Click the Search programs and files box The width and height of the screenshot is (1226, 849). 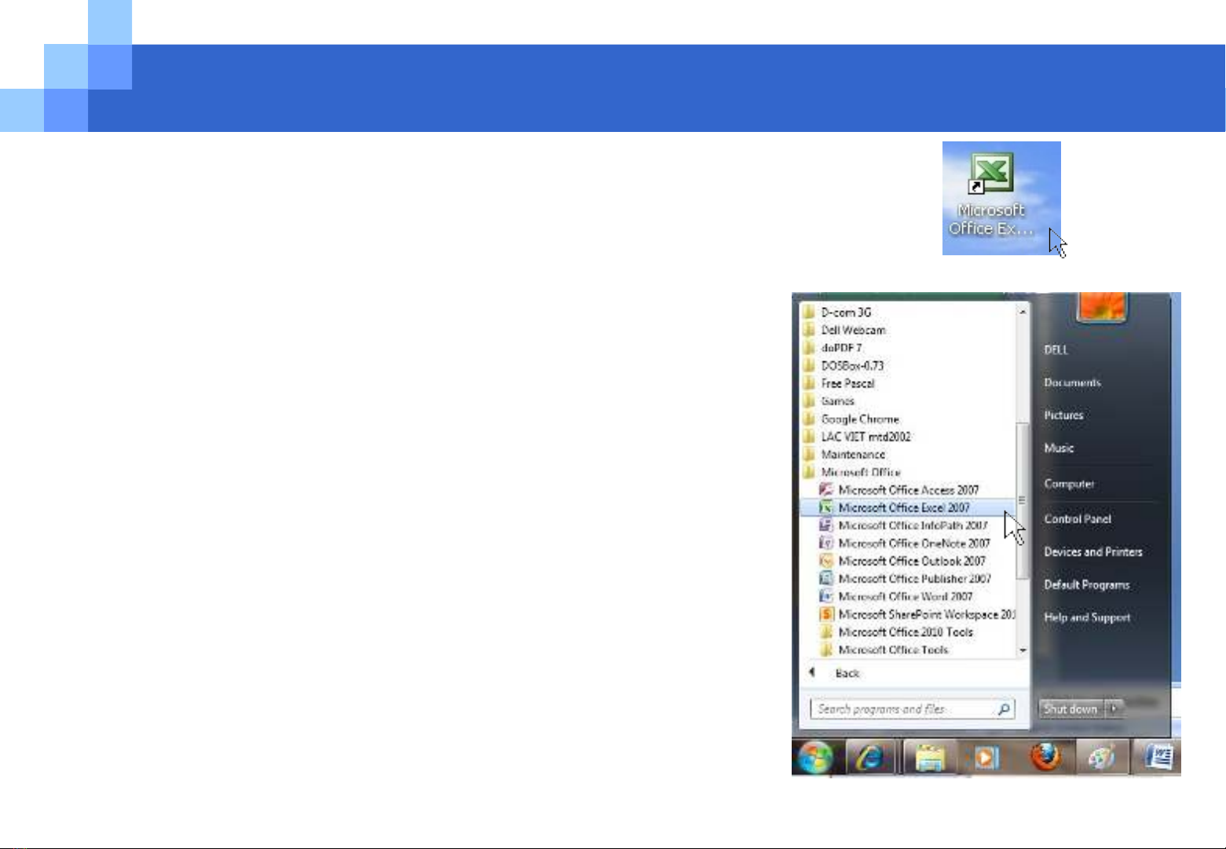click(903, 709)
